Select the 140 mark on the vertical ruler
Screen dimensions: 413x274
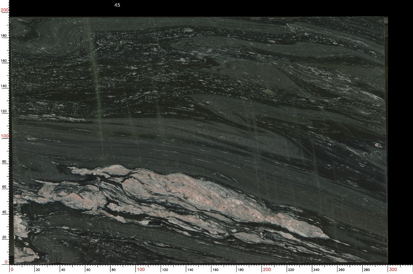(x=4, y=86)
